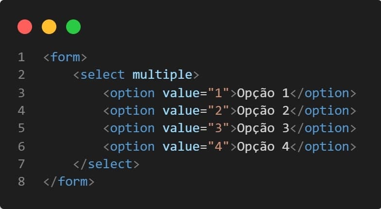Screen dimensions: 381x209
Task: Click the value "3" string on line 5
Action: 219,128
